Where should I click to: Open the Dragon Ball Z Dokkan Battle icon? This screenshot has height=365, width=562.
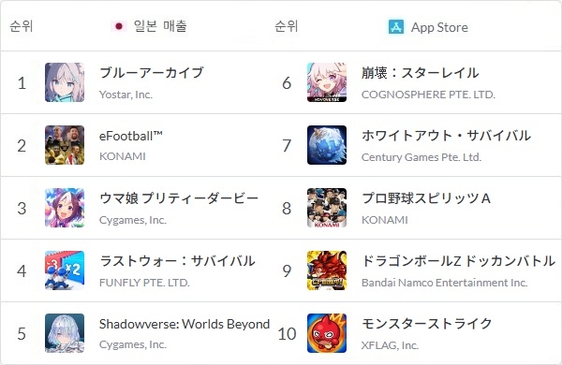tap(327, 270)
